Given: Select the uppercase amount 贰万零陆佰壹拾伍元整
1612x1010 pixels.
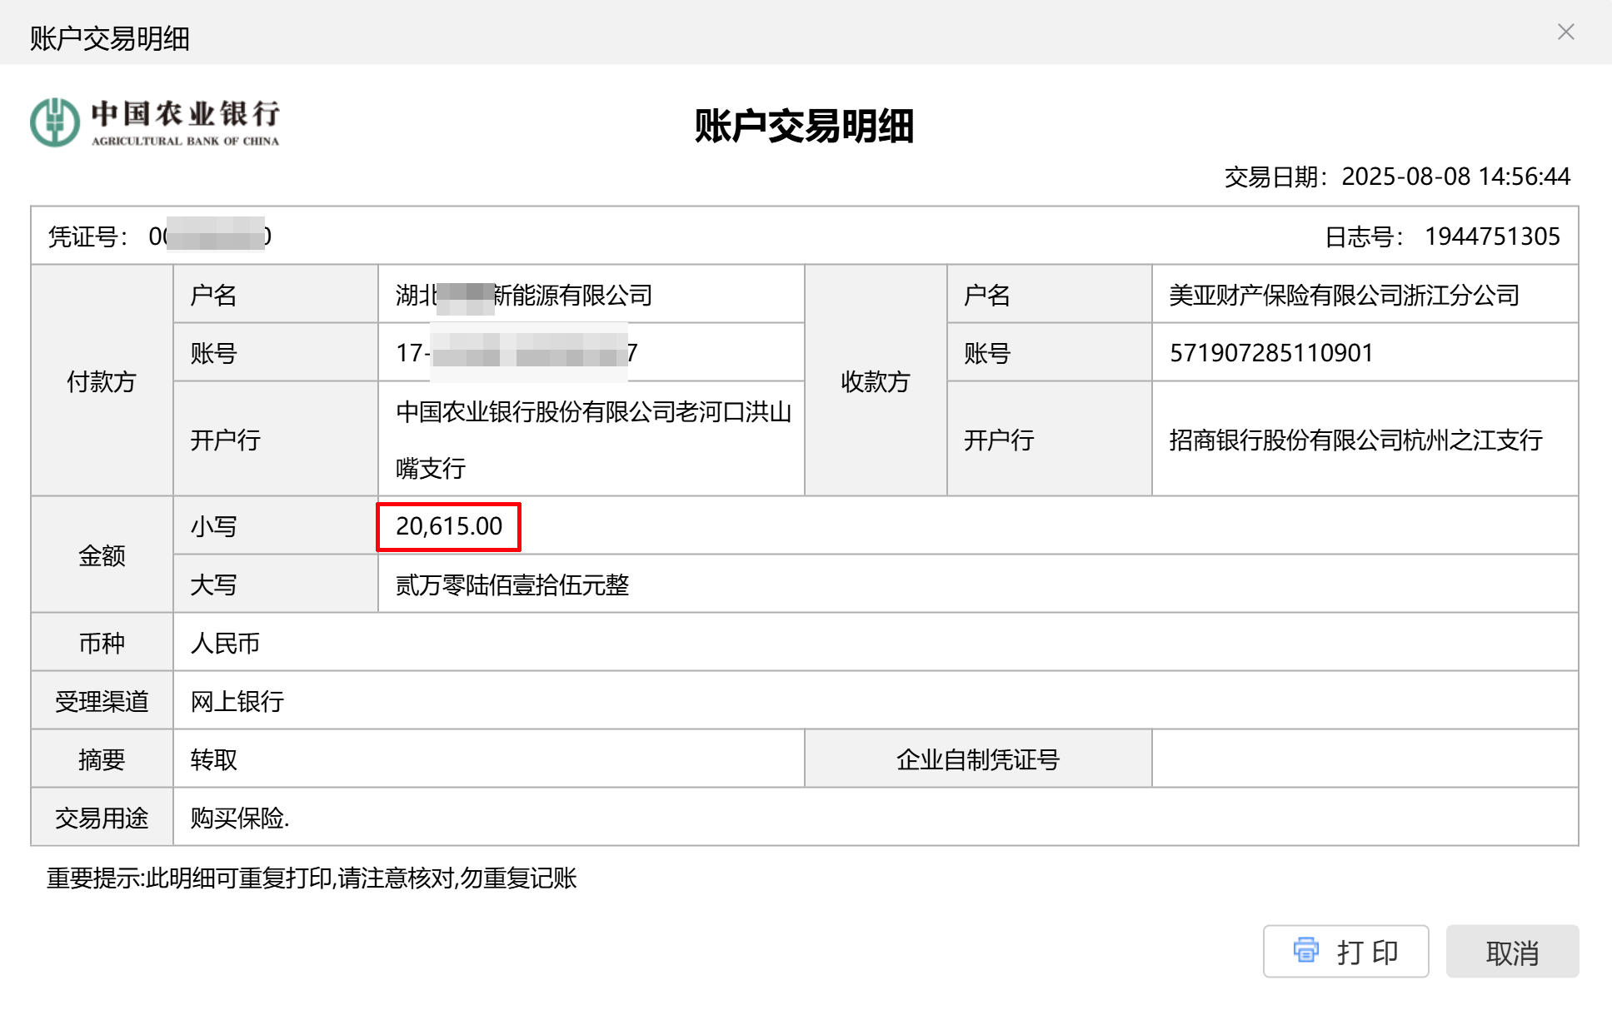Looking at the screenshot, I should tap(512, 585).
